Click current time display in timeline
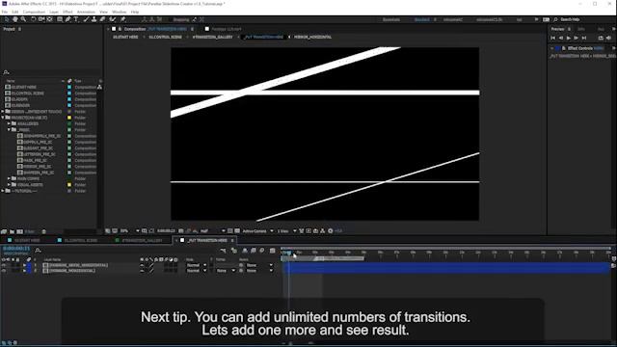 pyautogui.click(x=16, y=249)
